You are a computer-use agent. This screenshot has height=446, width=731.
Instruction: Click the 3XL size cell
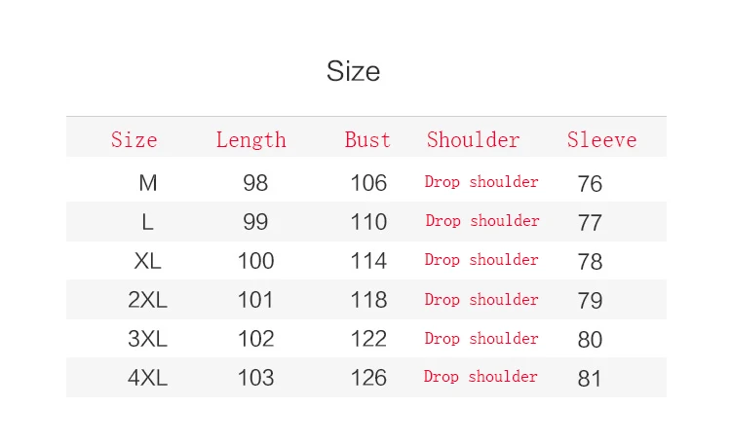click(147, 339)
